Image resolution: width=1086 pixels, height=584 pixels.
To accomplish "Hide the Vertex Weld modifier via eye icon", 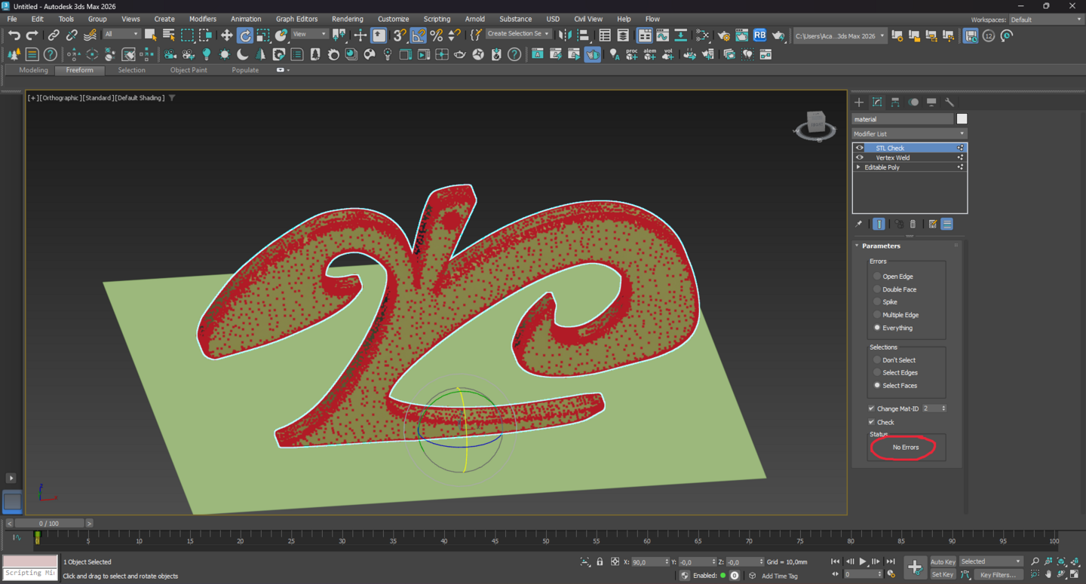I will click(859, 157).
